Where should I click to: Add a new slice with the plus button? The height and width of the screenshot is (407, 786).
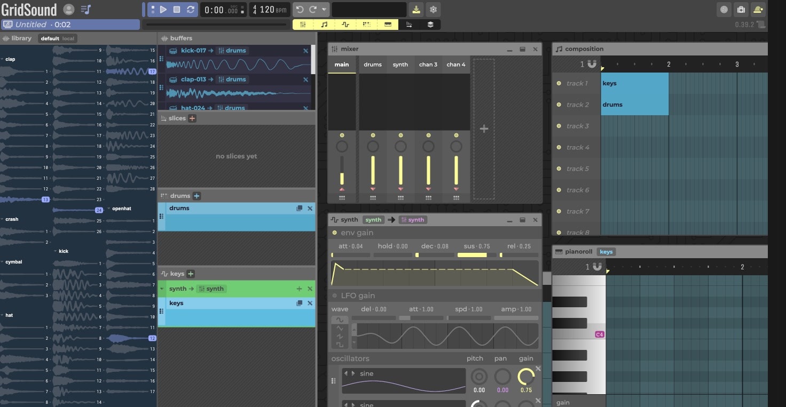coord(192,118)
